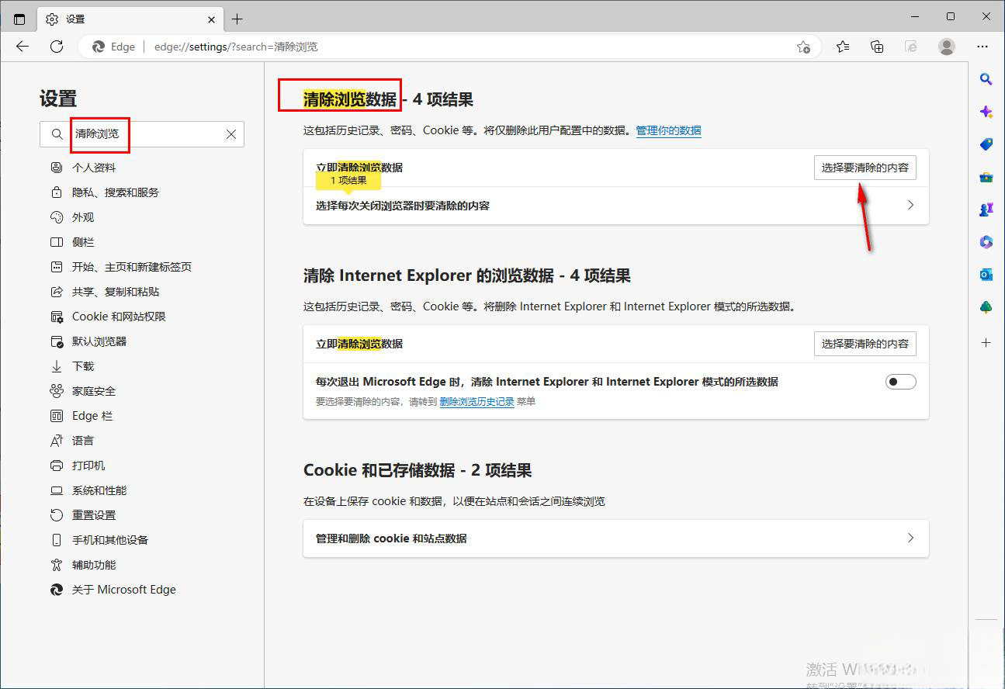Viewport: 1005px width, 689px height.
Task: Click the Edge logo in address bar
Action: (99, 47)
